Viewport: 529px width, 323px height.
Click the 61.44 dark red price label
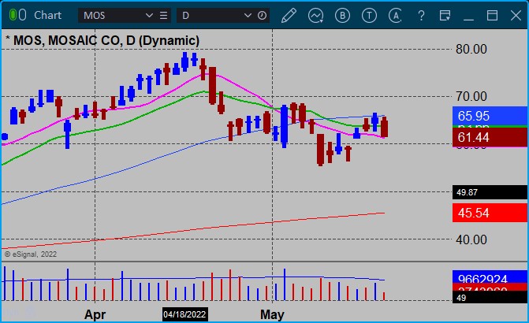coord(490,137)
